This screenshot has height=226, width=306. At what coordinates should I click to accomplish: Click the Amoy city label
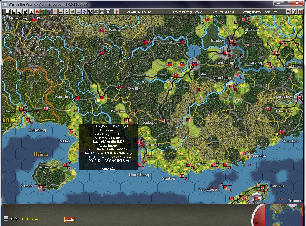(201, 164)
